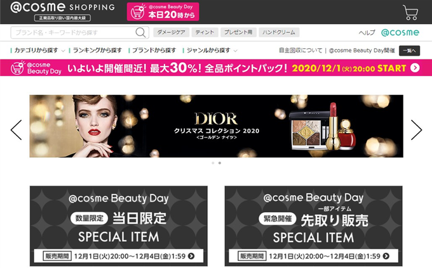Screen dimensions: 432x268
Task: Click the @cosme SHOPPING logo
Action: (62, 11)
